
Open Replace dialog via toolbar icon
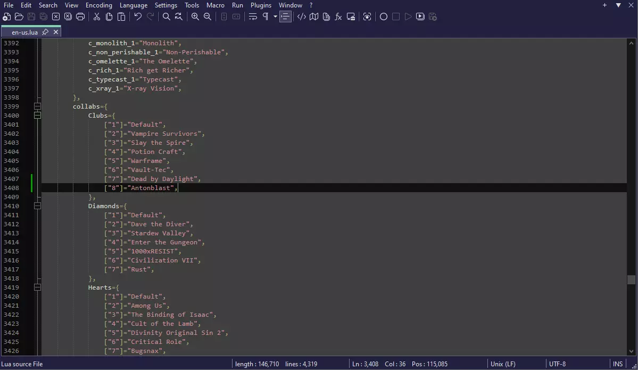pyautogui.click(x=179, y=17)
